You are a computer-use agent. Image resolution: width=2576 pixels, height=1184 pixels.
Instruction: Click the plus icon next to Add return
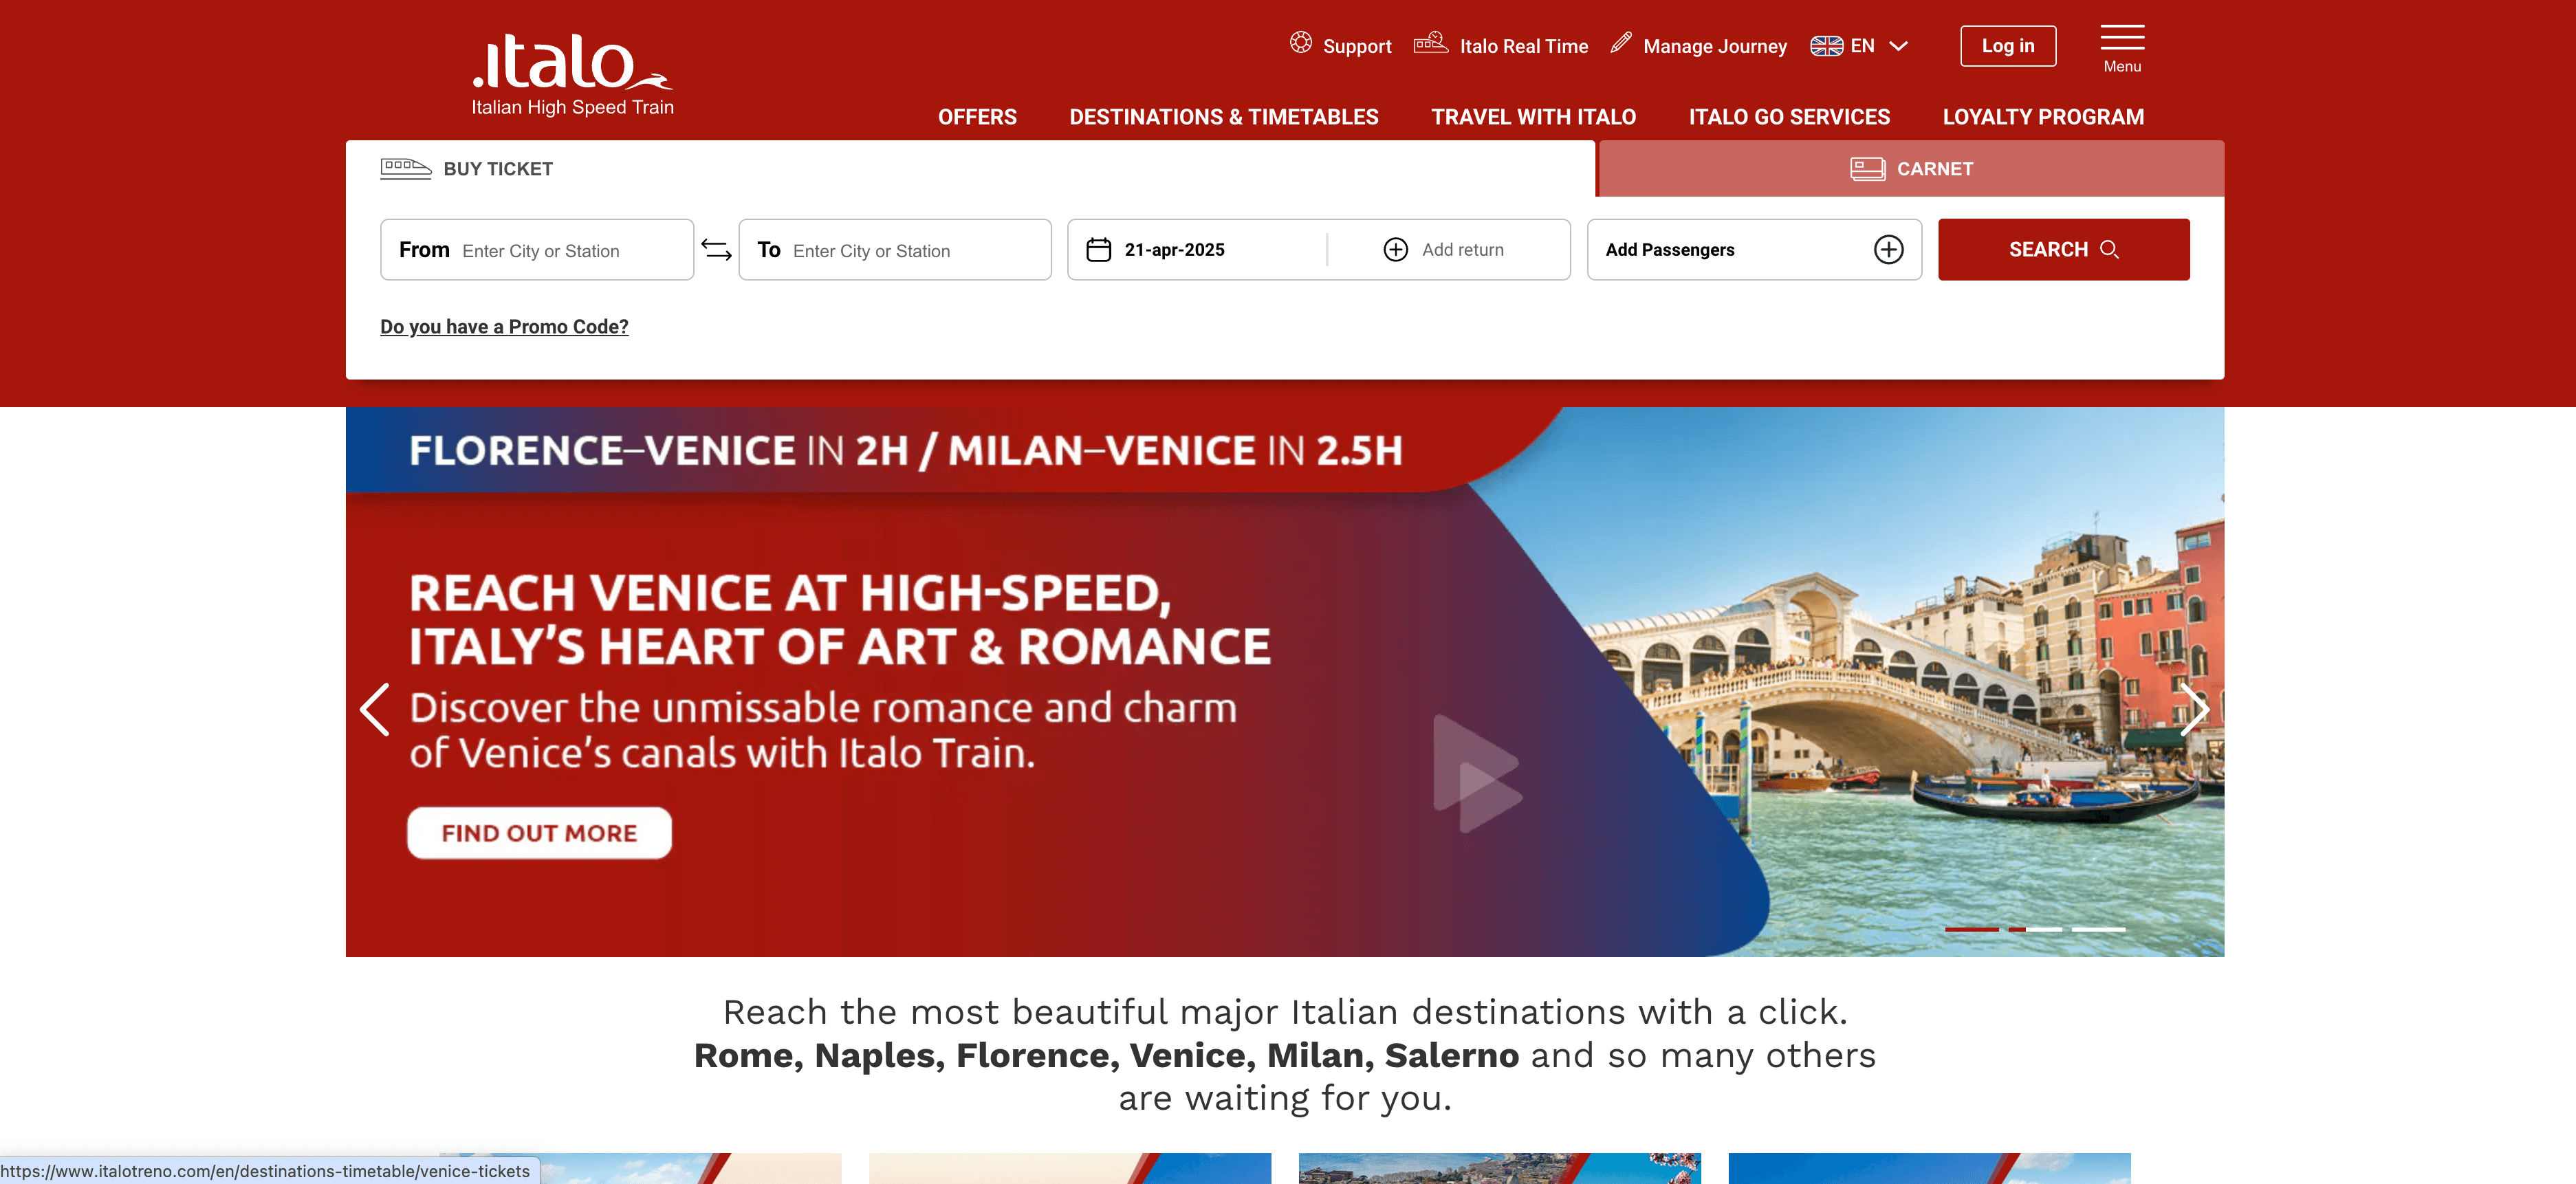[x=1395, y=249]
